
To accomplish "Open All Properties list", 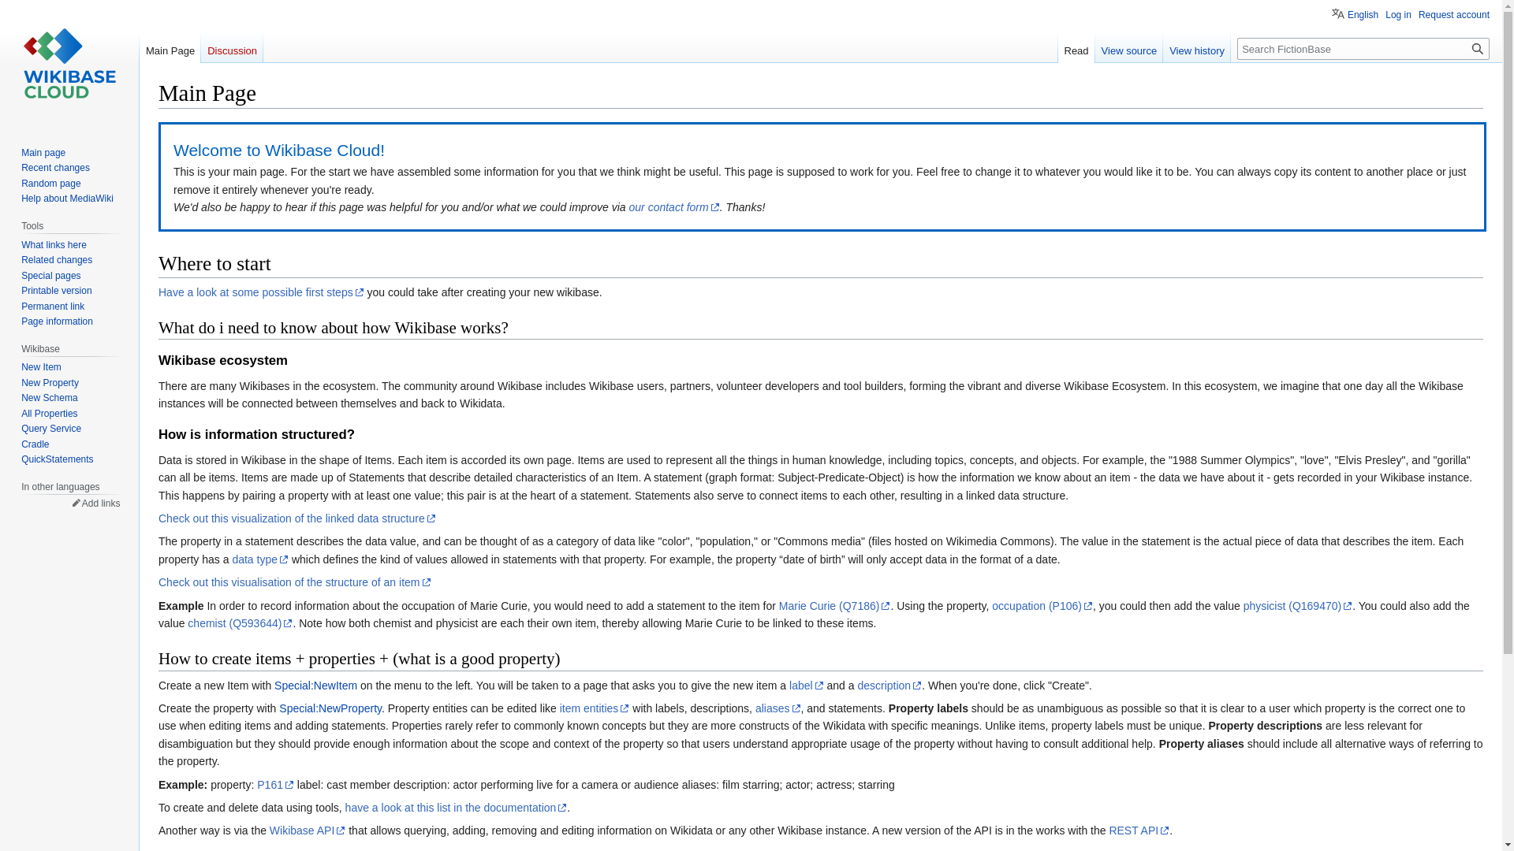I will (49, 414).
